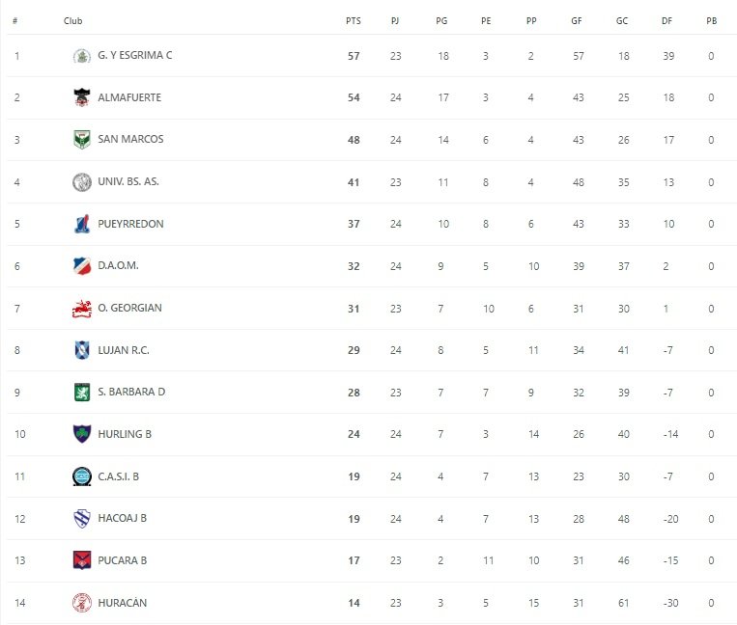
Task: Sort table by PTS column header
Action: tap(353, 20)
